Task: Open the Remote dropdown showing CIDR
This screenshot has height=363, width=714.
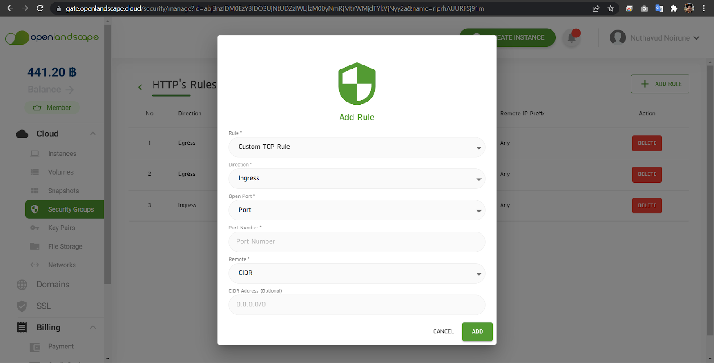Action: click(x=357, y=273)
